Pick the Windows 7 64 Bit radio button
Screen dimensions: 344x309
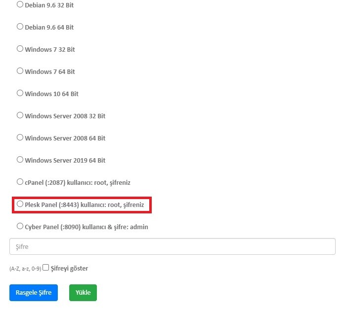tap(20, 71)
